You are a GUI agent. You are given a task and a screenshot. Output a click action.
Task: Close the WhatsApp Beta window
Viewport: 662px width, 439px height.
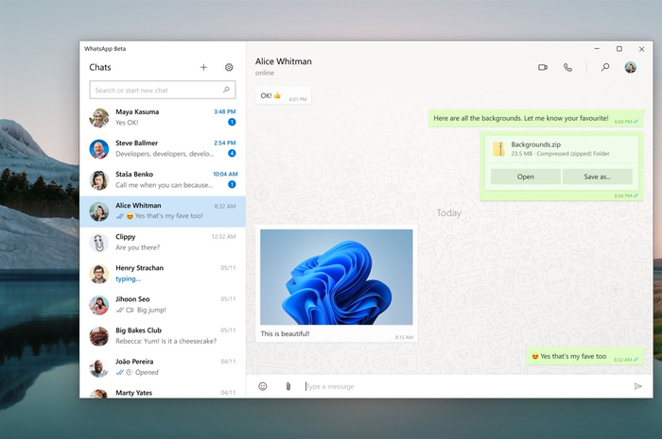(642, 49)
